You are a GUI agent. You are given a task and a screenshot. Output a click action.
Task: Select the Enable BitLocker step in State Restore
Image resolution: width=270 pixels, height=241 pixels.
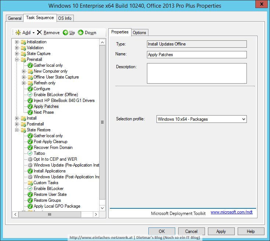tap(48, 189)
